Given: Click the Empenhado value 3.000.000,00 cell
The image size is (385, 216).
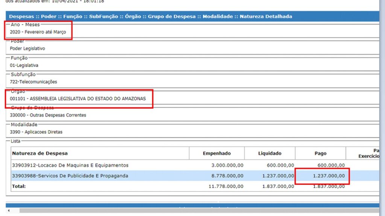Looking at the screenshot, I should (x=228, y=165).
